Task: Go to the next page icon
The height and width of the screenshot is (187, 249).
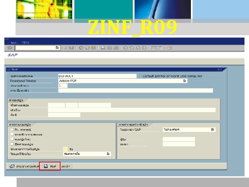Action: pyautogui.click(x=138, y=48)
